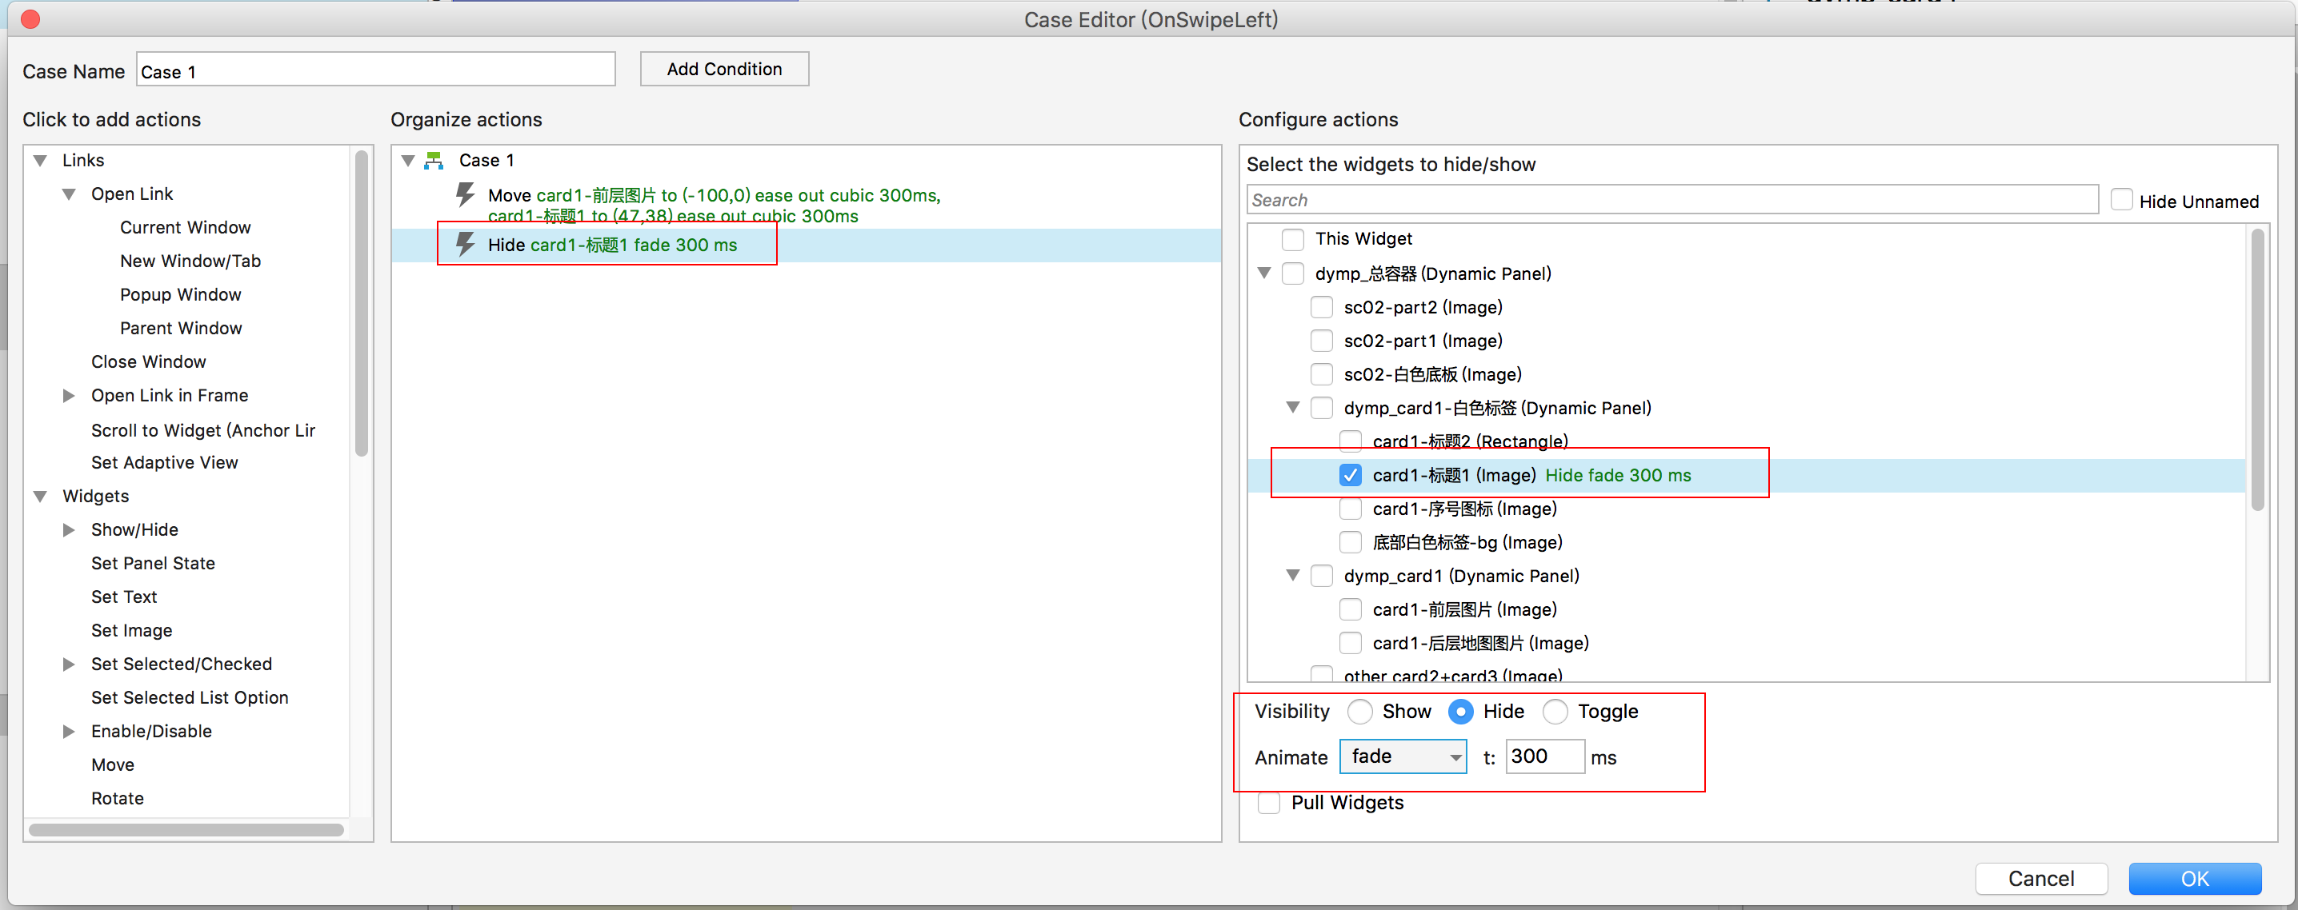The width and height of the screenshot is (2298, 910).
Task: Click the Case 1 tree diagram icon
Action: pyautogui.click(x=434, y=161)
